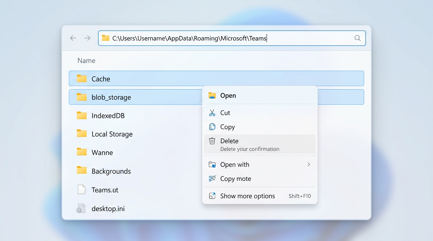433x241 pixels.
Task: Click the Show more options icon
Action: pyautogui.click(x=212, y=196)
